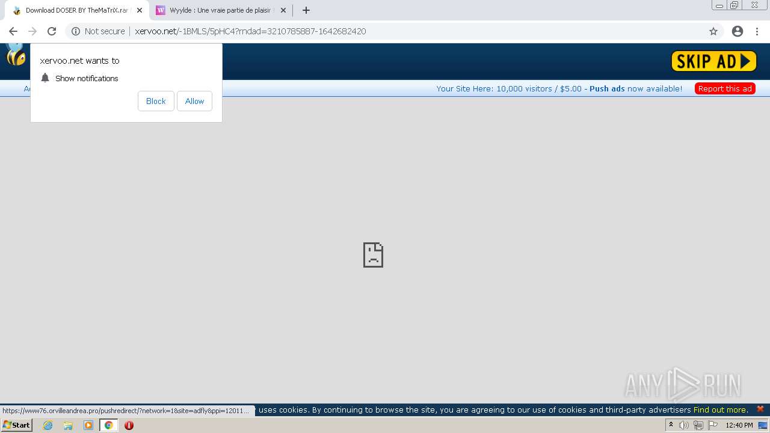Screen dimensions: 770x433
Task: Open a new browser tab
Action: pos(306,10)
